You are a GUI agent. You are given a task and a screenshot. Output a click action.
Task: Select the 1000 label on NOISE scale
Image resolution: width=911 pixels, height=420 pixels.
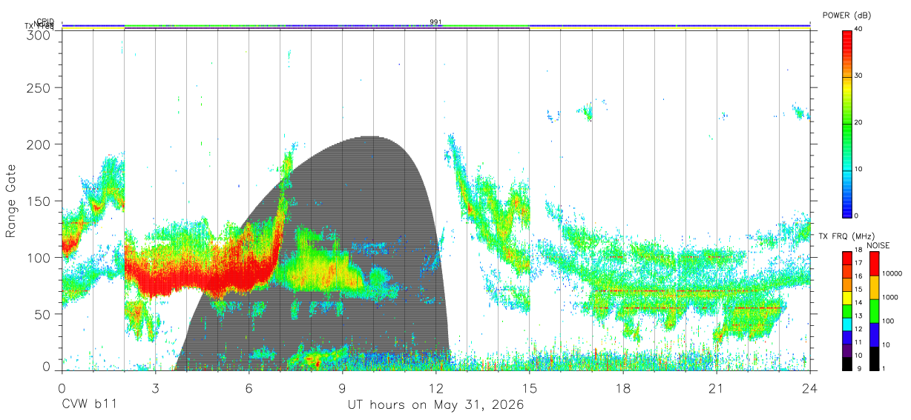pos(890,297)
